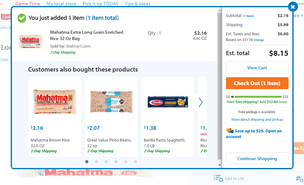304x185 pixels.
Task: Click the Add to List icon
Action: point(218,178)
